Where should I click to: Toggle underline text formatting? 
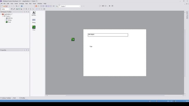pos(30,9)
